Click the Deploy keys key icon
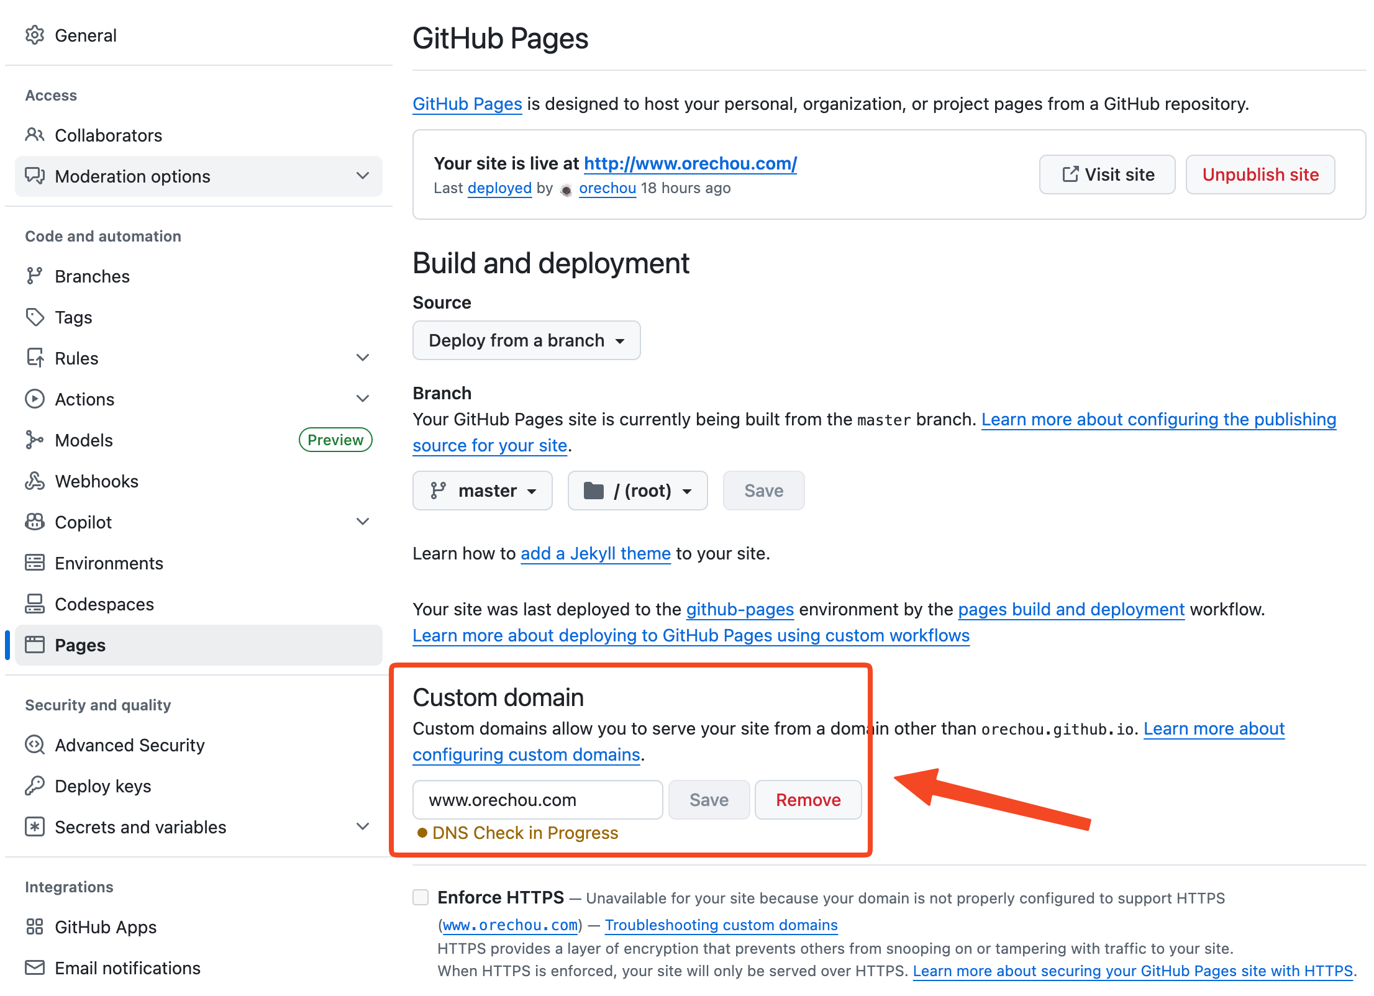This screenshot has height=996, width=1374. coord(35,785)
